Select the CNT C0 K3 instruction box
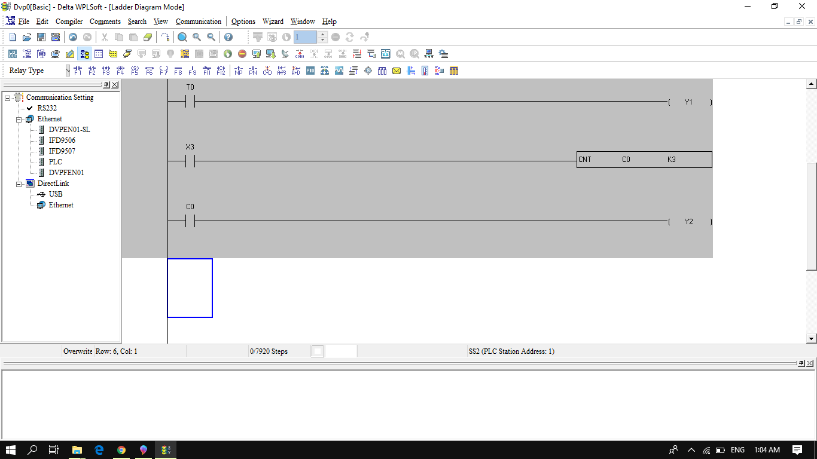 [644, 160]
